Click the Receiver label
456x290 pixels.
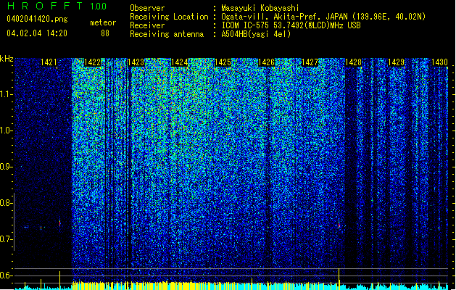147,25
